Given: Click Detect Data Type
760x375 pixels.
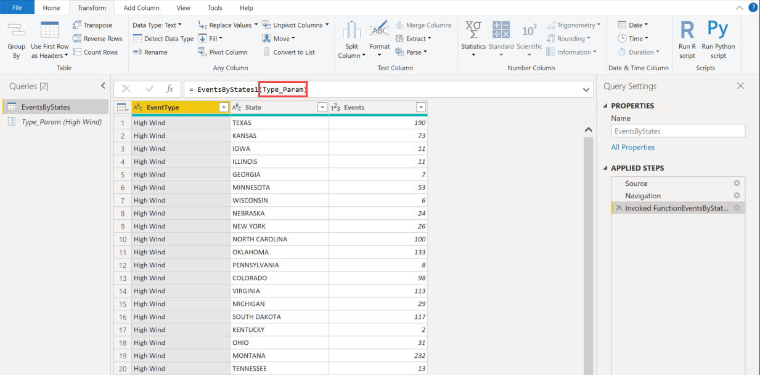Looking at the screenshot, I should [163, 38].
